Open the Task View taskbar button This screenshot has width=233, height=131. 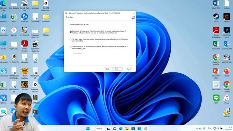108,128
